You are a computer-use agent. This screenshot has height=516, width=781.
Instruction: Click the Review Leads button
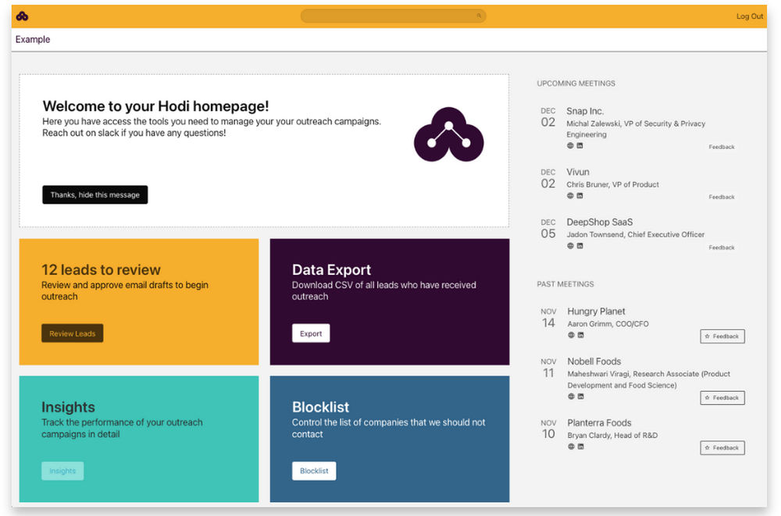[72, 333]
